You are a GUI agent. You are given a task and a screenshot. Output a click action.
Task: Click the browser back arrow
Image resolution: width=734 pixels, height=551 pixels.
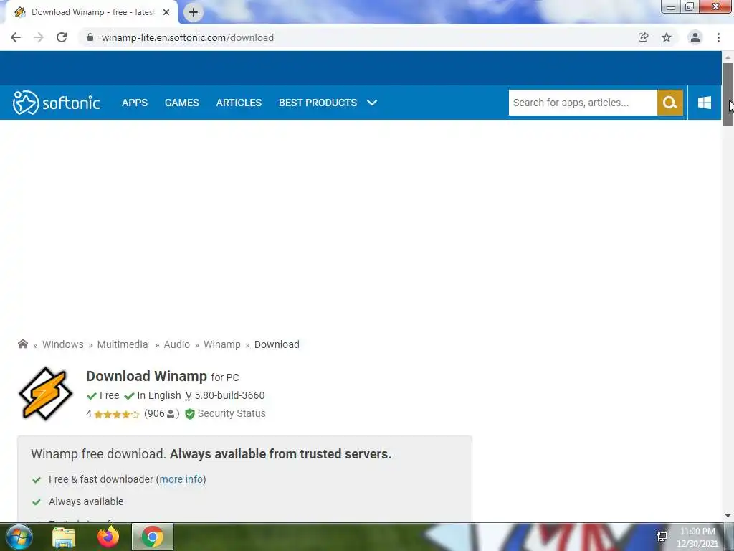(16, 37)
